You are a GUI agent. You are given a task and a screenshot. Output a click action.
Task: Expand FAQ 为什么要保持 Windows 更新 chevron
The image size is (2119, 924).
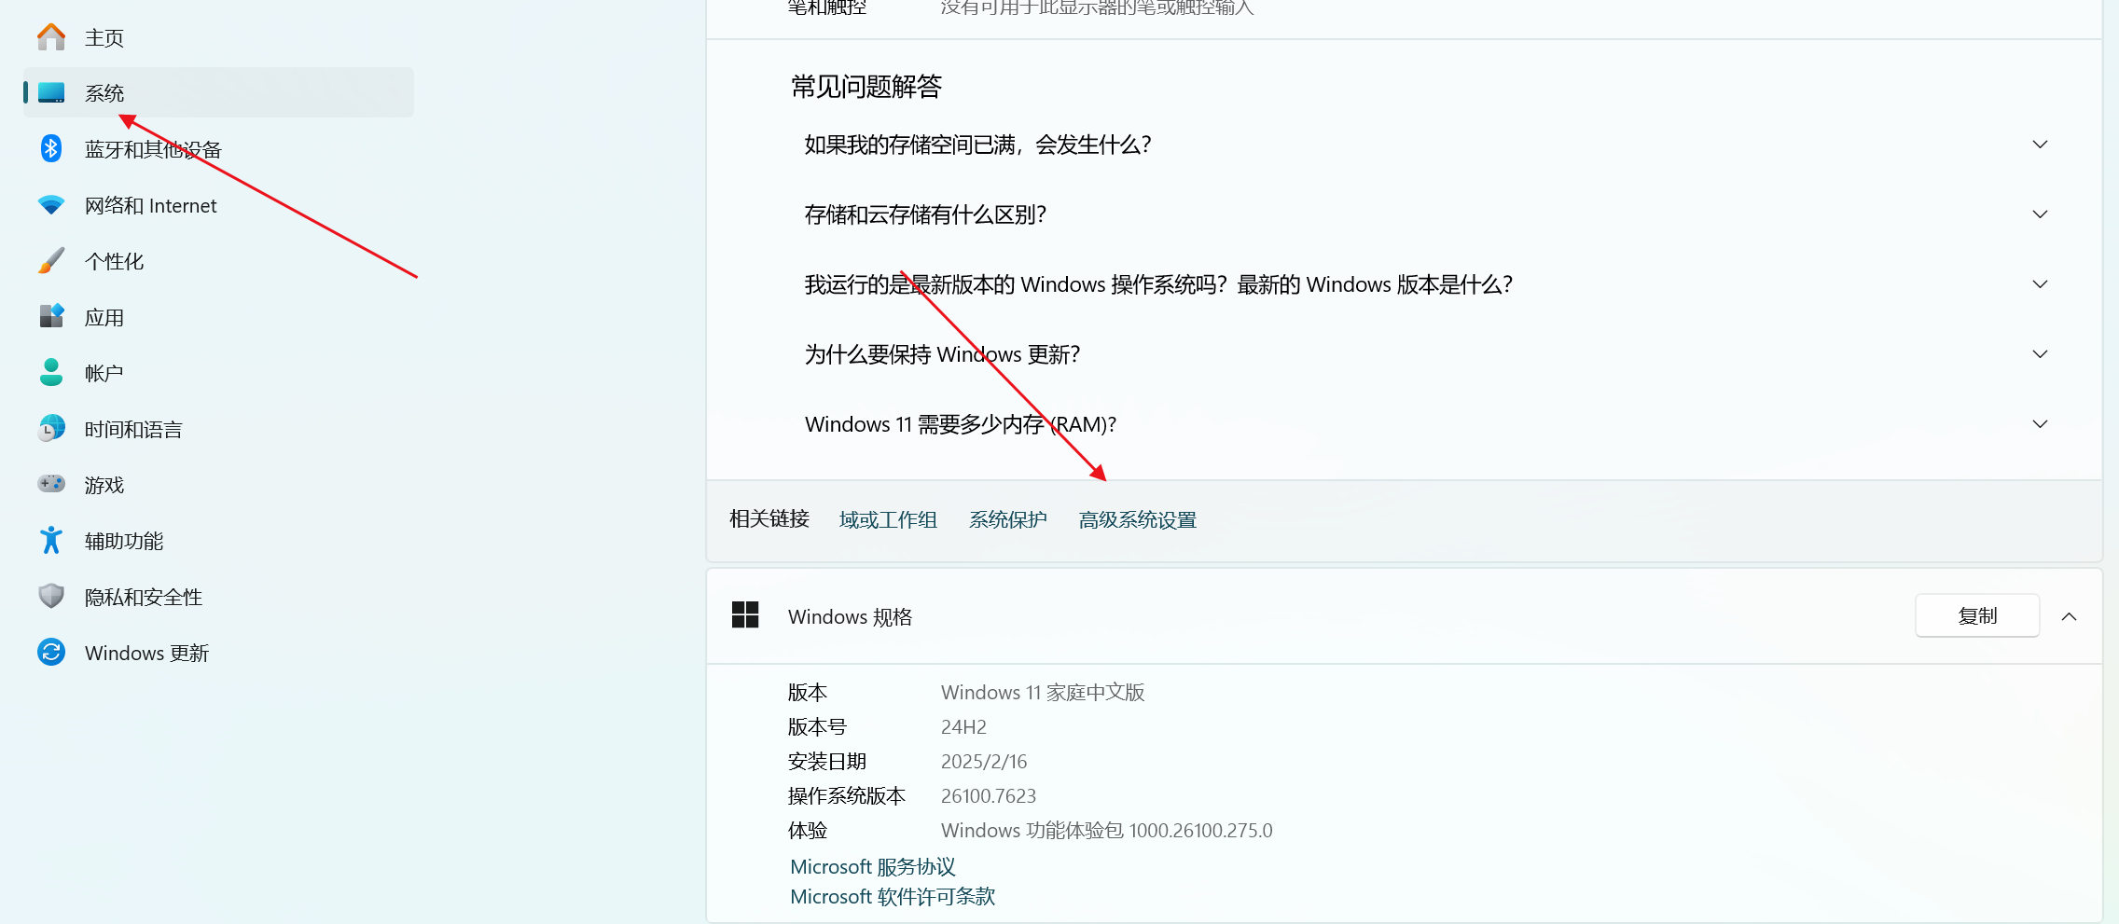click(x=2040, y=354)
